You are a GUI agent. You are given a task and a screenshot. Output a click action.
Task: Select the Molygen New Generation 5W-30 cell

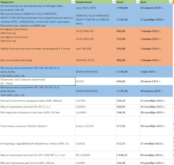point(37,8)
